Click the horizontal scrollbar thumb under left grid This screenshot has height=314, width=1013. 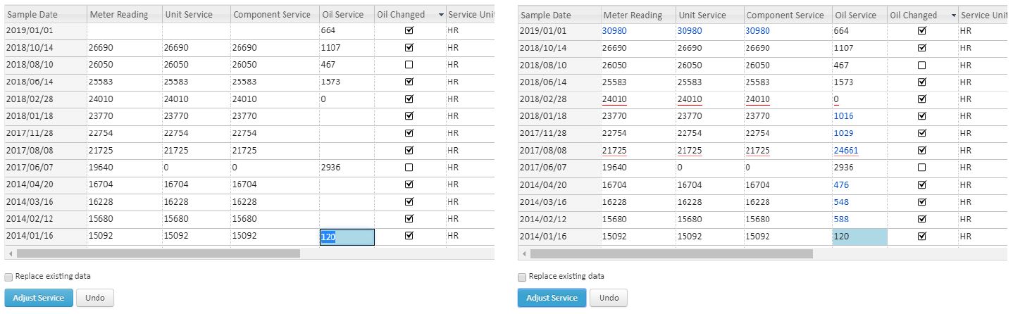point(159,253)
